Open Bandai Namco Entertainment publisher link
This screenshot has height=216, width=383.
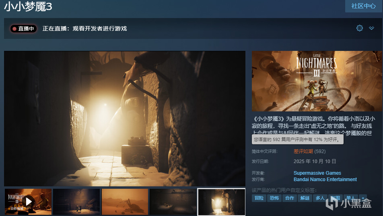point(325,179)
